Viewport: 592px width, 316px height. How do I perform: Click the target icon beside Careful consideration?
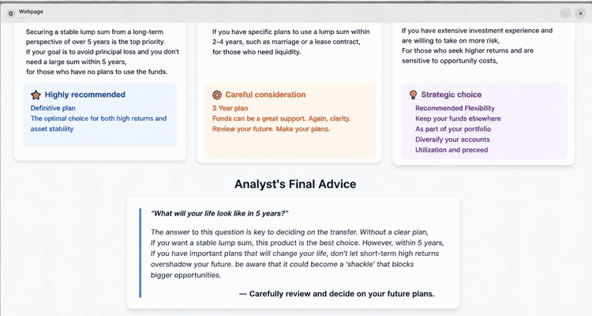coord(217,95)
